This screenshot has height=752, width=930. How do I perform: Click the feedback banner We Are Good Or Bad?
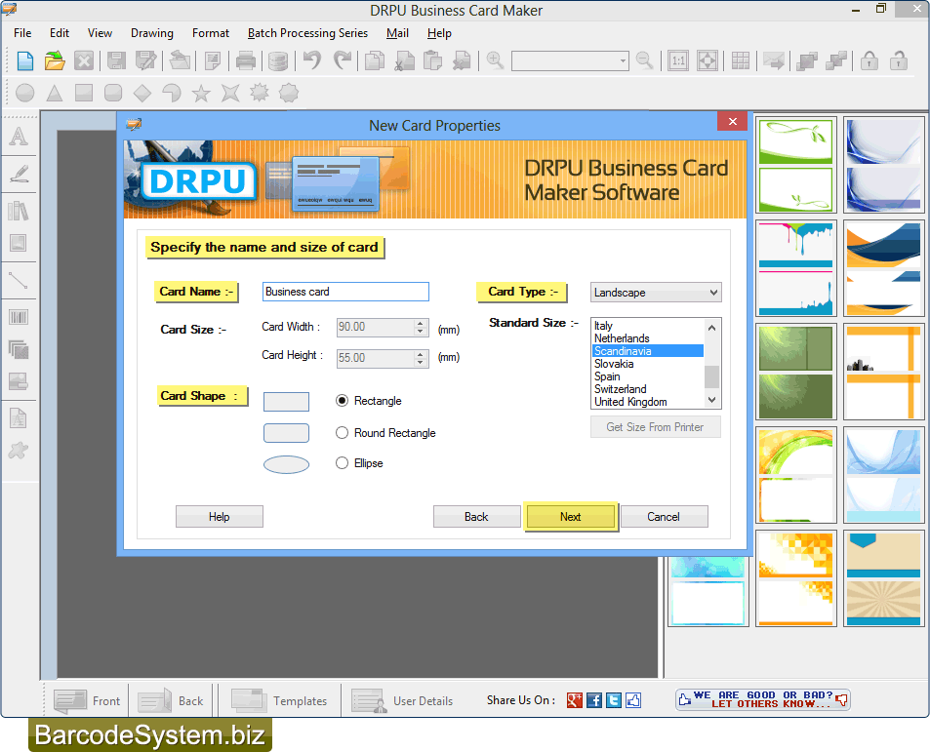[x=763, y=700]
